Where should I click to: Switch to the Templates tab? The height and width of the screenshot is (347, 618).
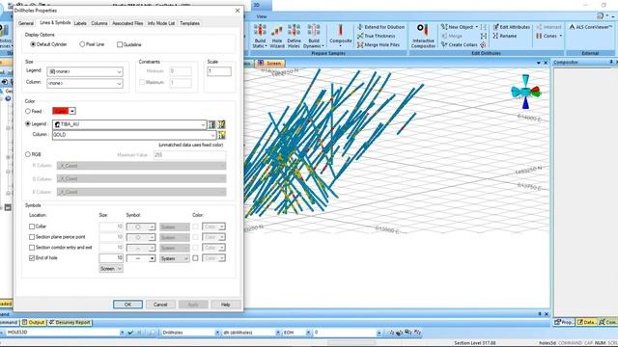(189, 23)
